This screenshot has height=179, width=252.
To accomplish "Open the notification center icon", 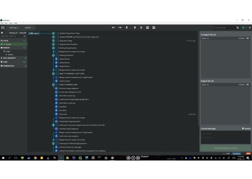I will coord(248,158).
